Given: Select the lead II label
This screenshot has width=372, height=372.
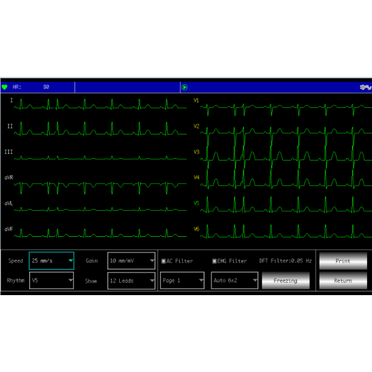Looking at the screenshot, I should (10, 126).
